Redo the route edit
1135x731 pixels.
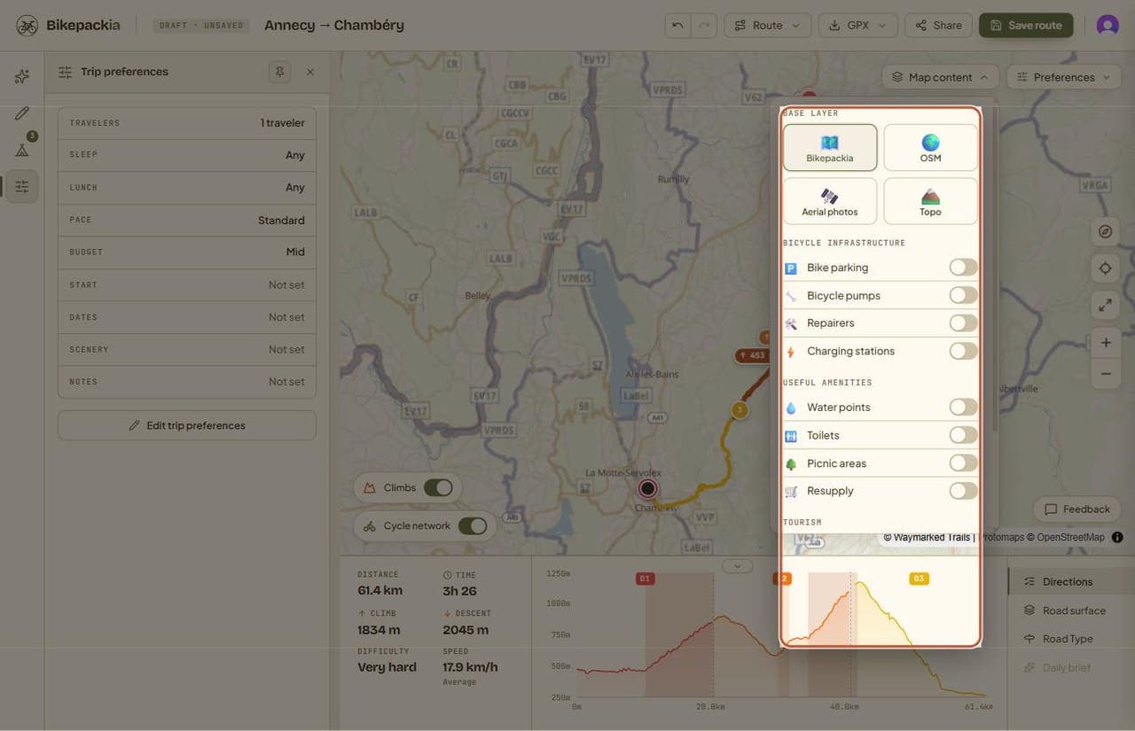(704, 26)
